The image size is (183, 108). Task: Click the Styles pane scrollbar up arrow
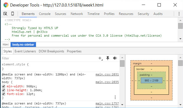(x=122, y=58)
